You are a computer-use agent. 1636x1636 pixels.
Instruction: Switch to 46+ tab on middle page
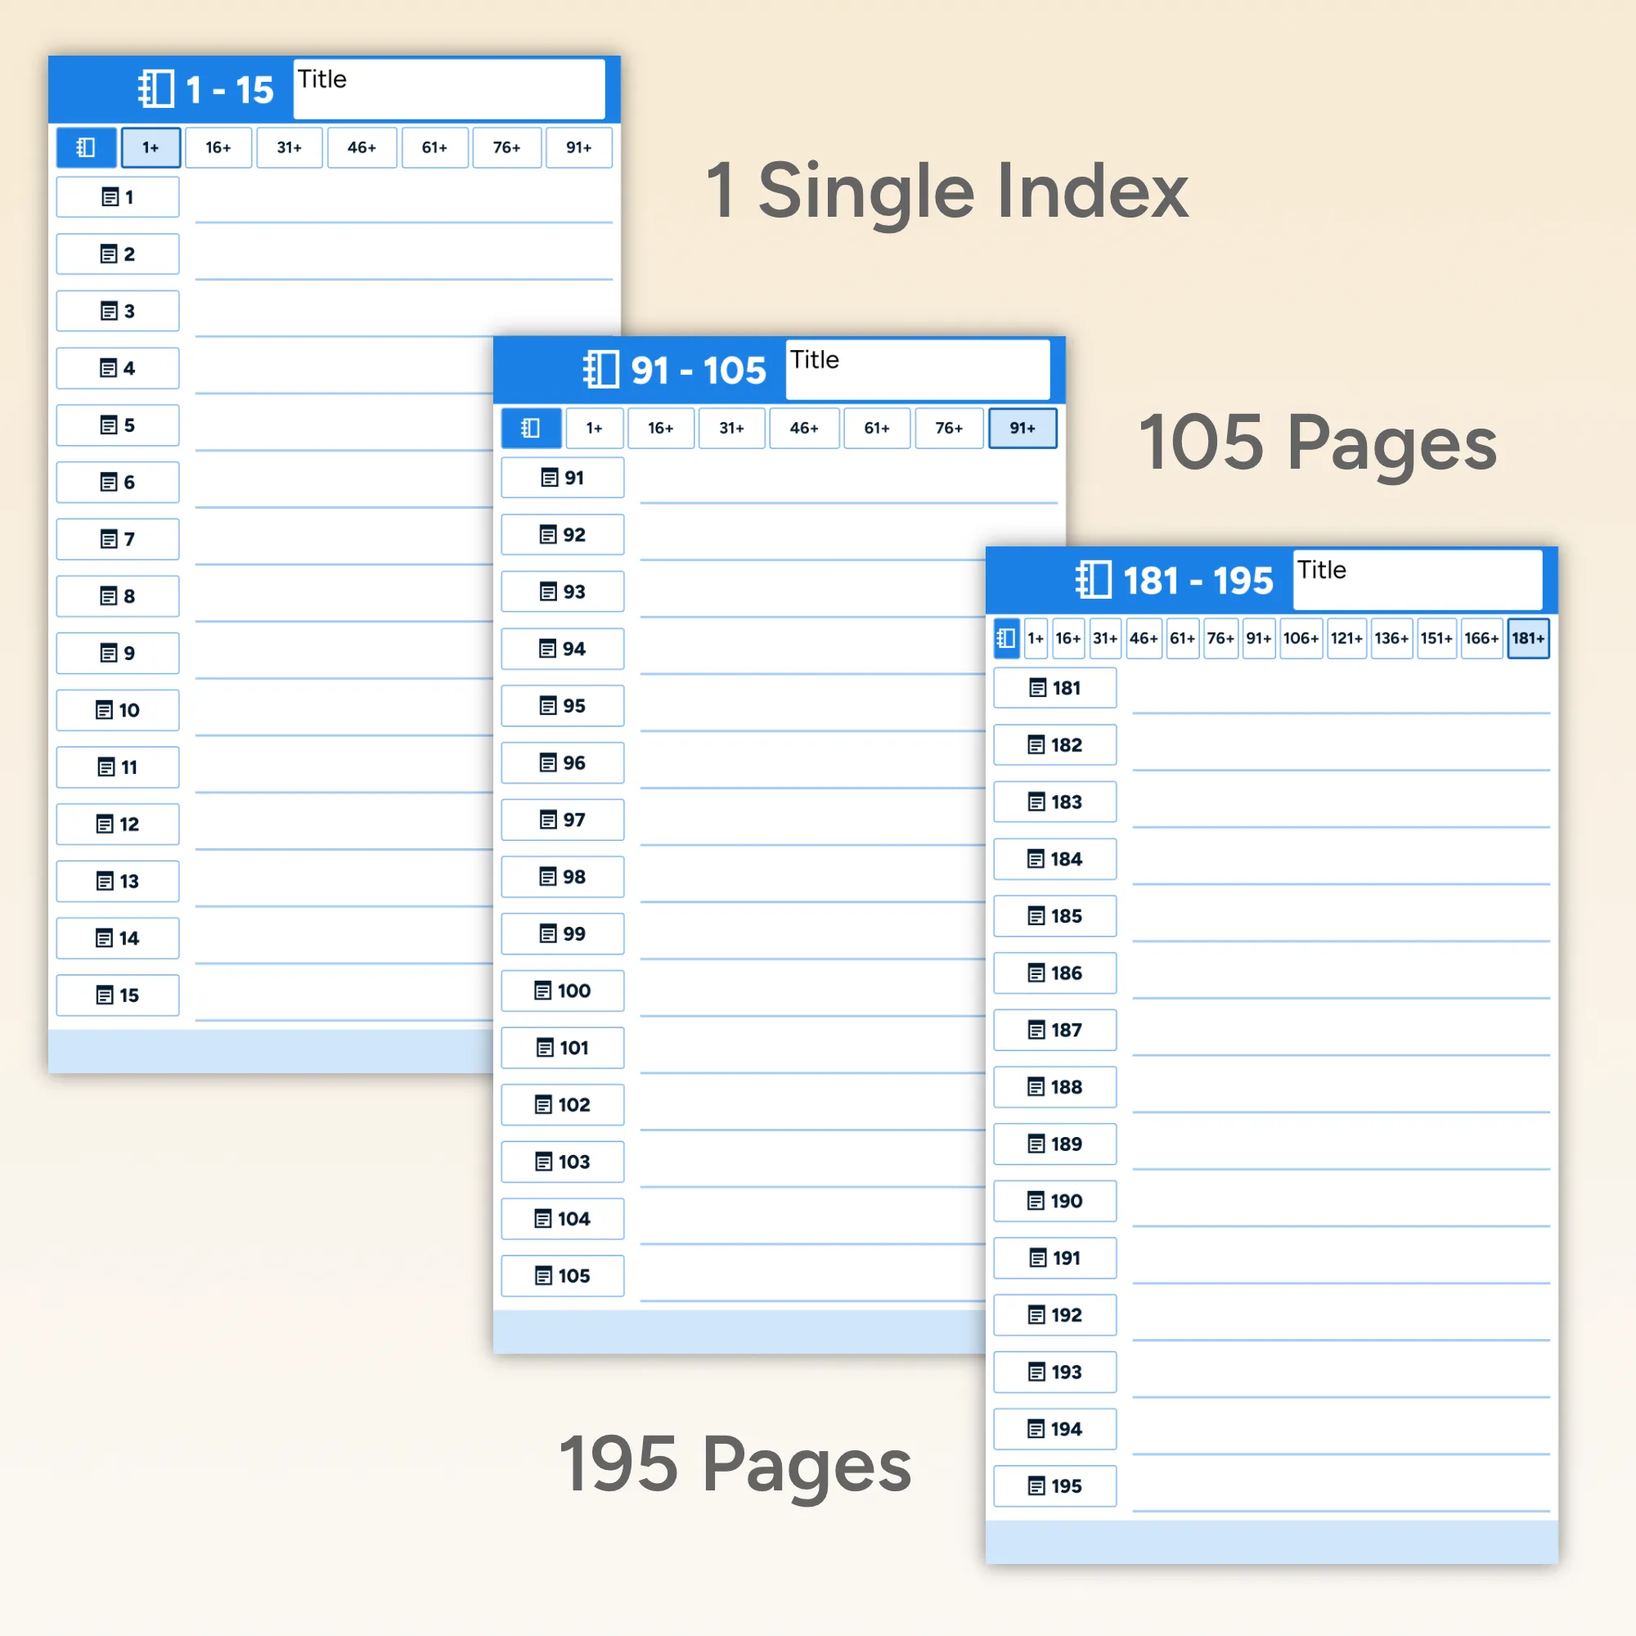803,428
